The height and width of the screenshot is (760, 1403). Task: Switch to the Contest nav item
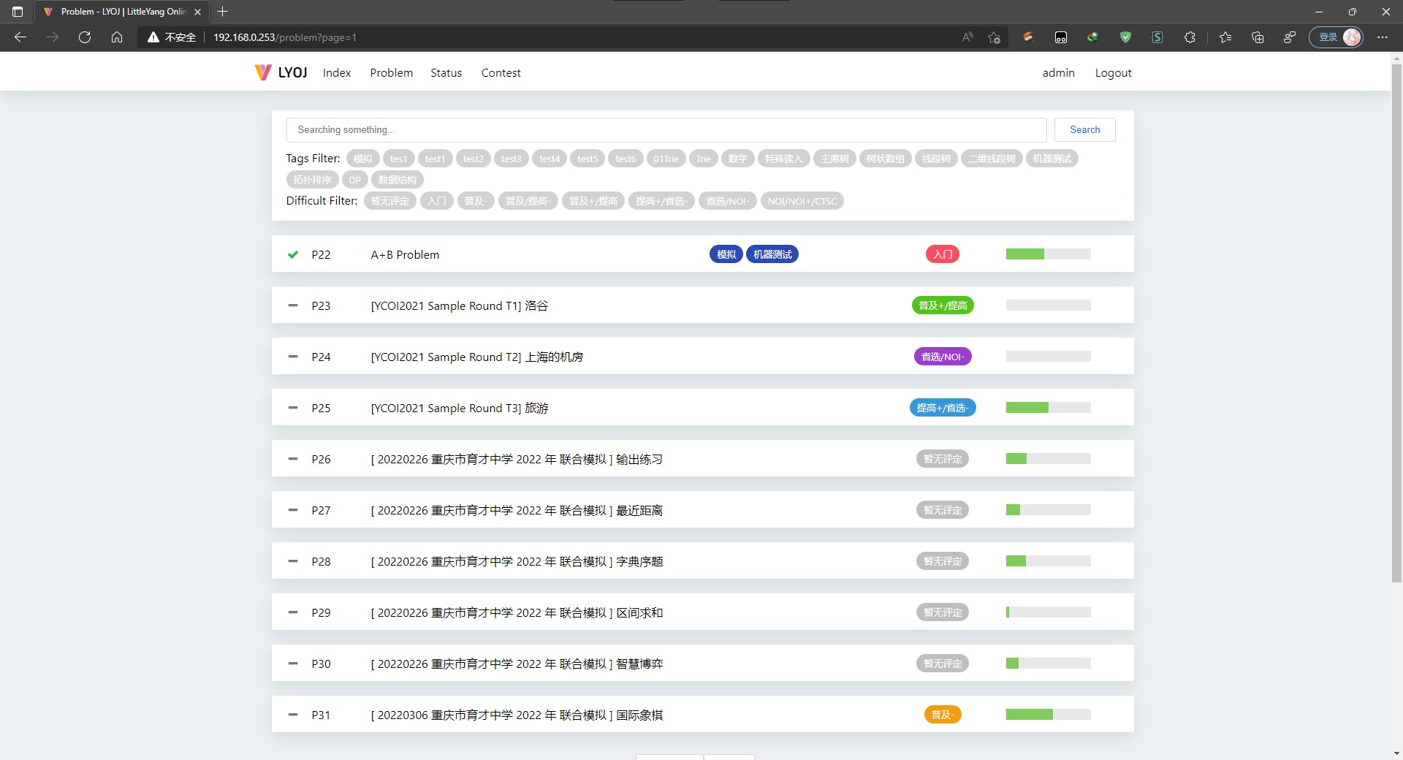coord(501,72)
